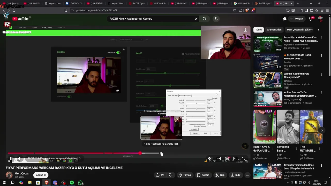Advance the shorts shelf with the next arrow

[322, 130]
